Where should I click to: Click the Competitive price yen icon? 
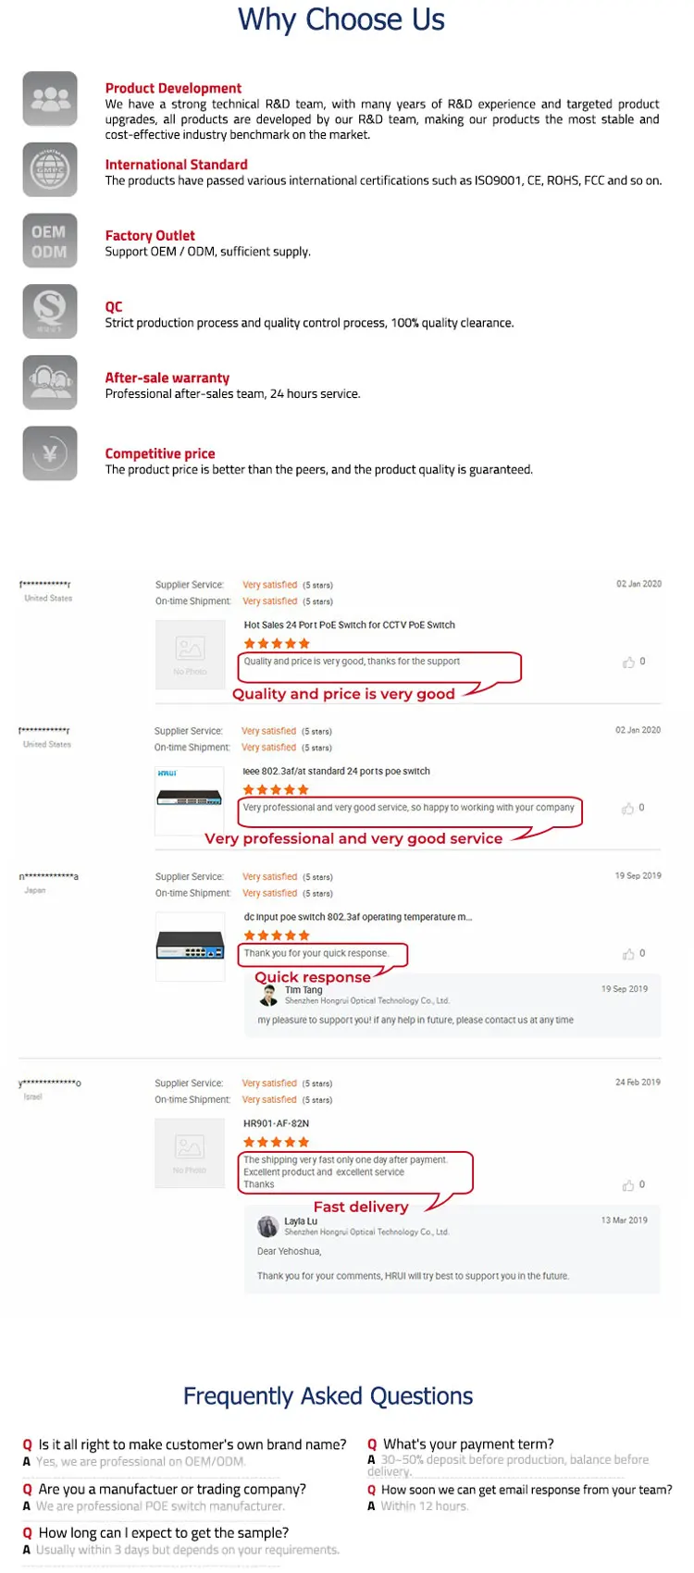point(50,453)
